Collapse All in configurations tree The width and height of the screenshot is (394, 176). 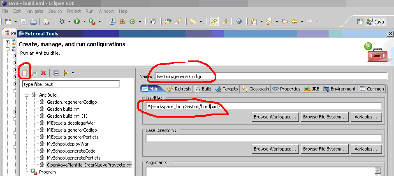coord(56,73)
